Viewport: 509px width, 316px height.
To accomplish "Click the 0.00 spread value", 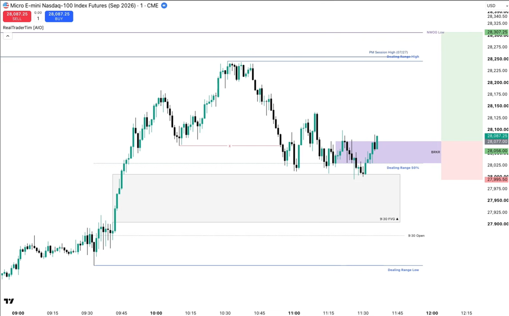I will coord(38,13).
